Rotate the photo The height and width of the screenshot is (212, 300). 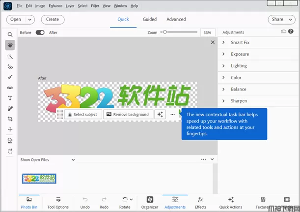tap(125, 203)
